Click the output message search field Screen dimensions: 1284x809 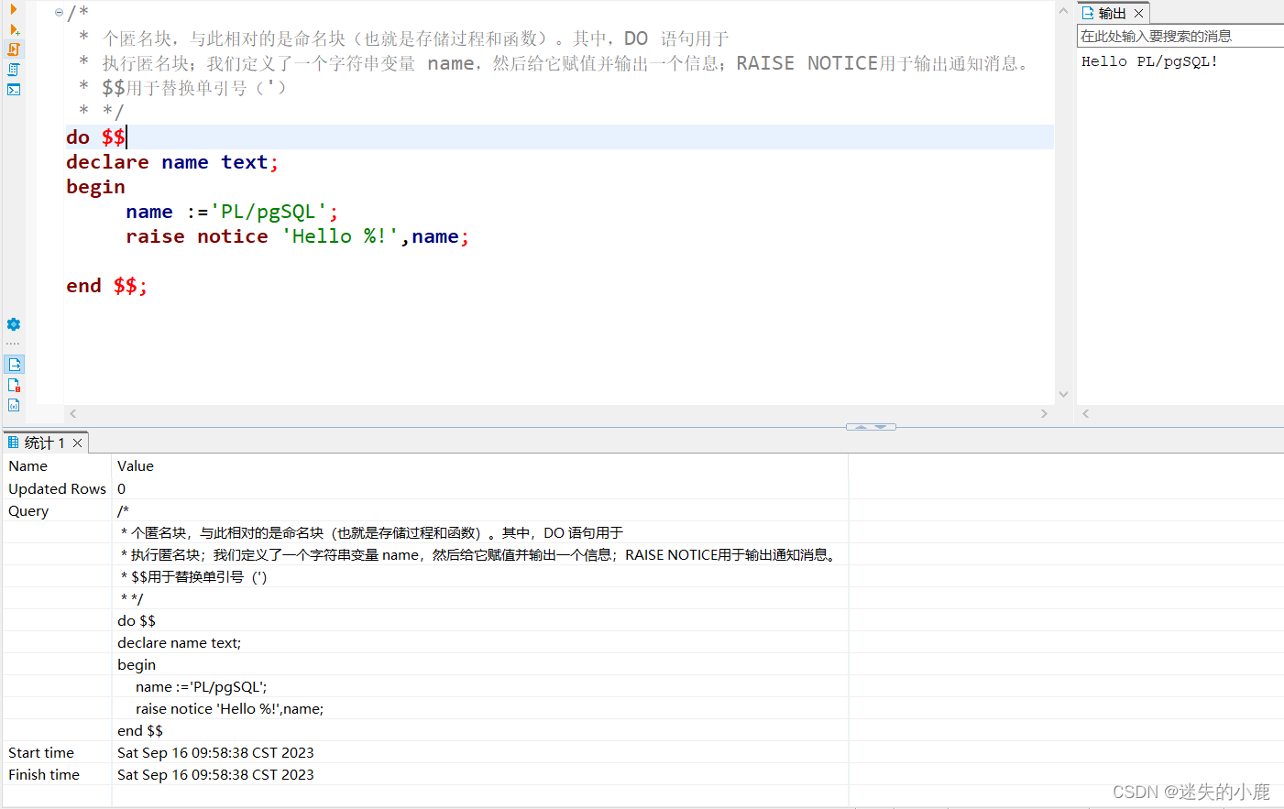(1180, 37)
